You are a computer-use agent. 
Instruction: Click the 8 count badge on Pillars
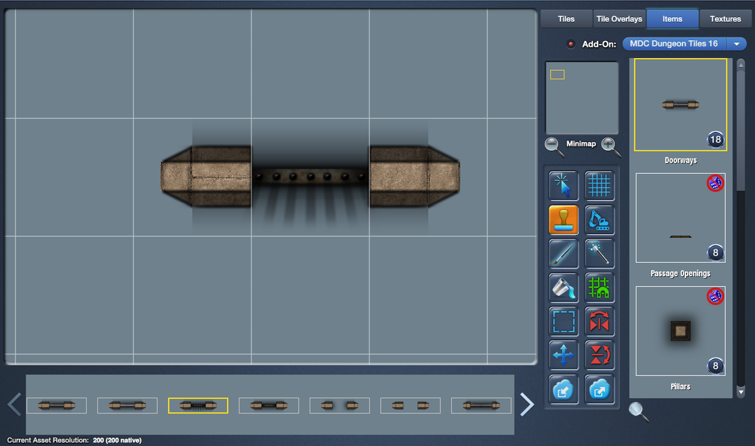[715, 366]
